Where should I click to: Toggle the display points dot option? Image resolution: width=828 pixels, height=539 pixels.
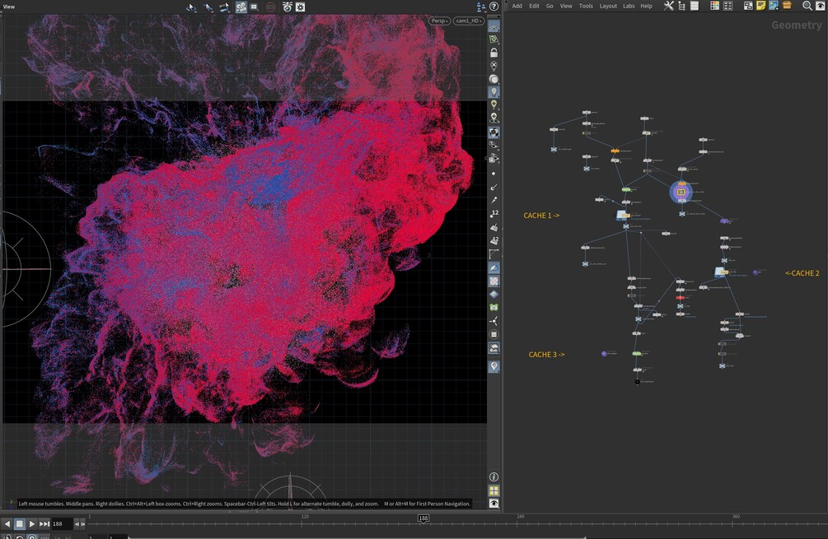pyautogui.click(x=494, y=174)
